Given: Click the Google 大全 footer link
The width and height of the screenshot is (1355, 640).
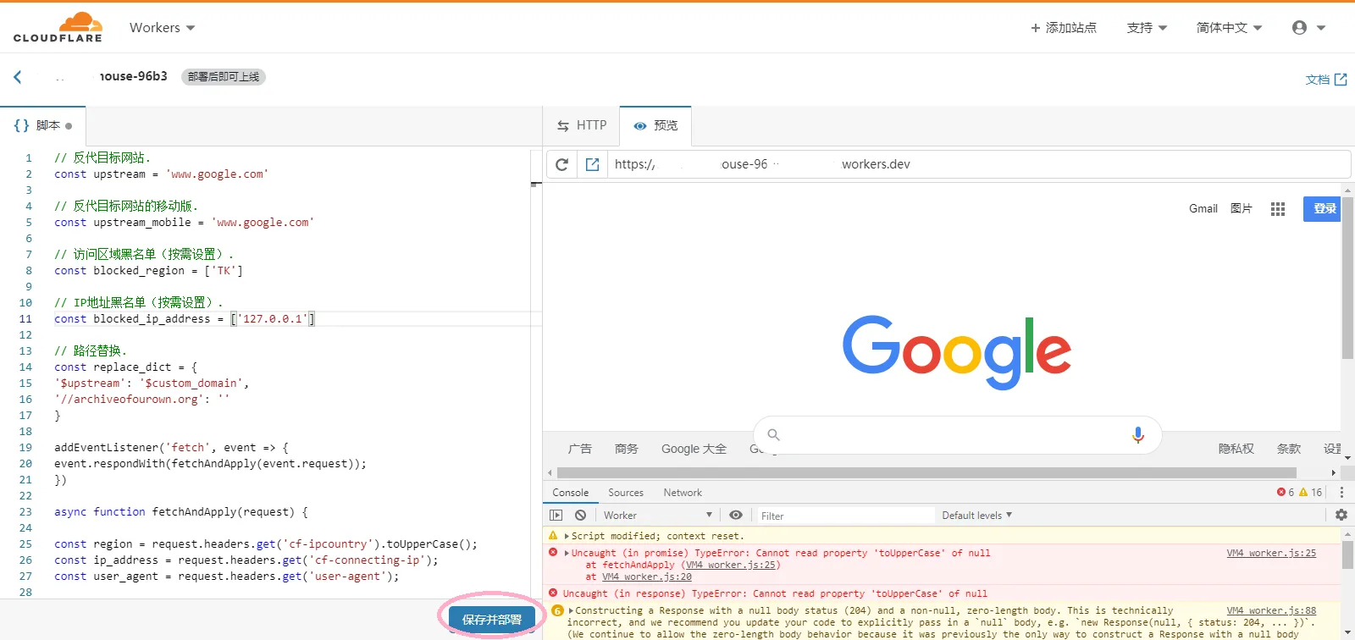Looking at the screenshot, I should [x=694, y=449].
